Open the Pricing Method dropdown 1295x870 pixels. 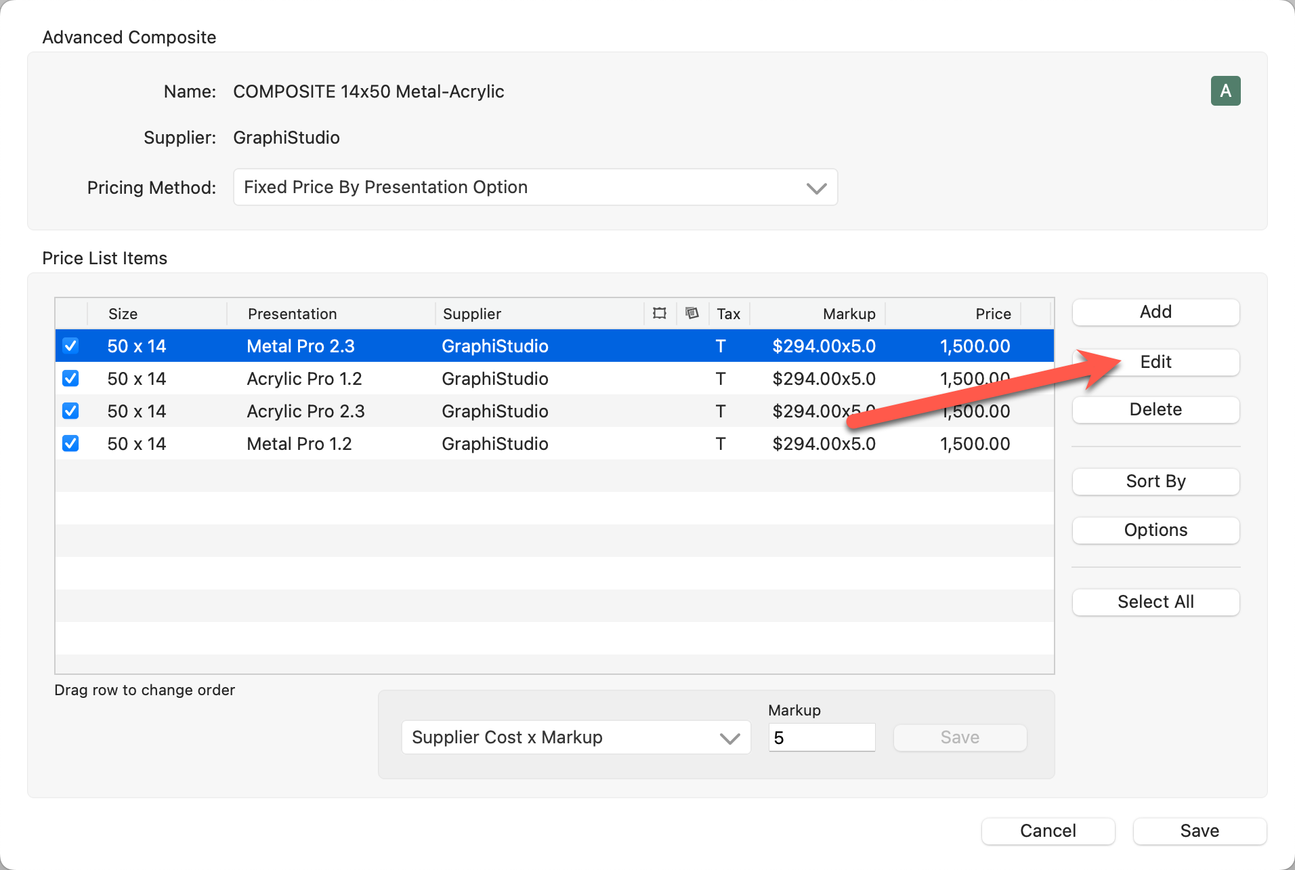tap(535, 187)
